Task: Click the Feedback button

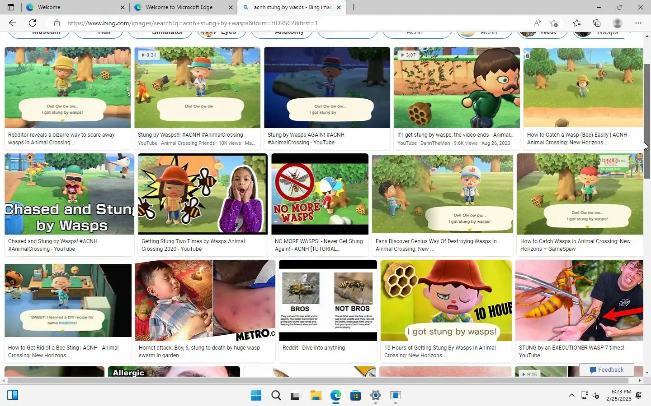Action: pyautogui.click(x=607, y=370)
